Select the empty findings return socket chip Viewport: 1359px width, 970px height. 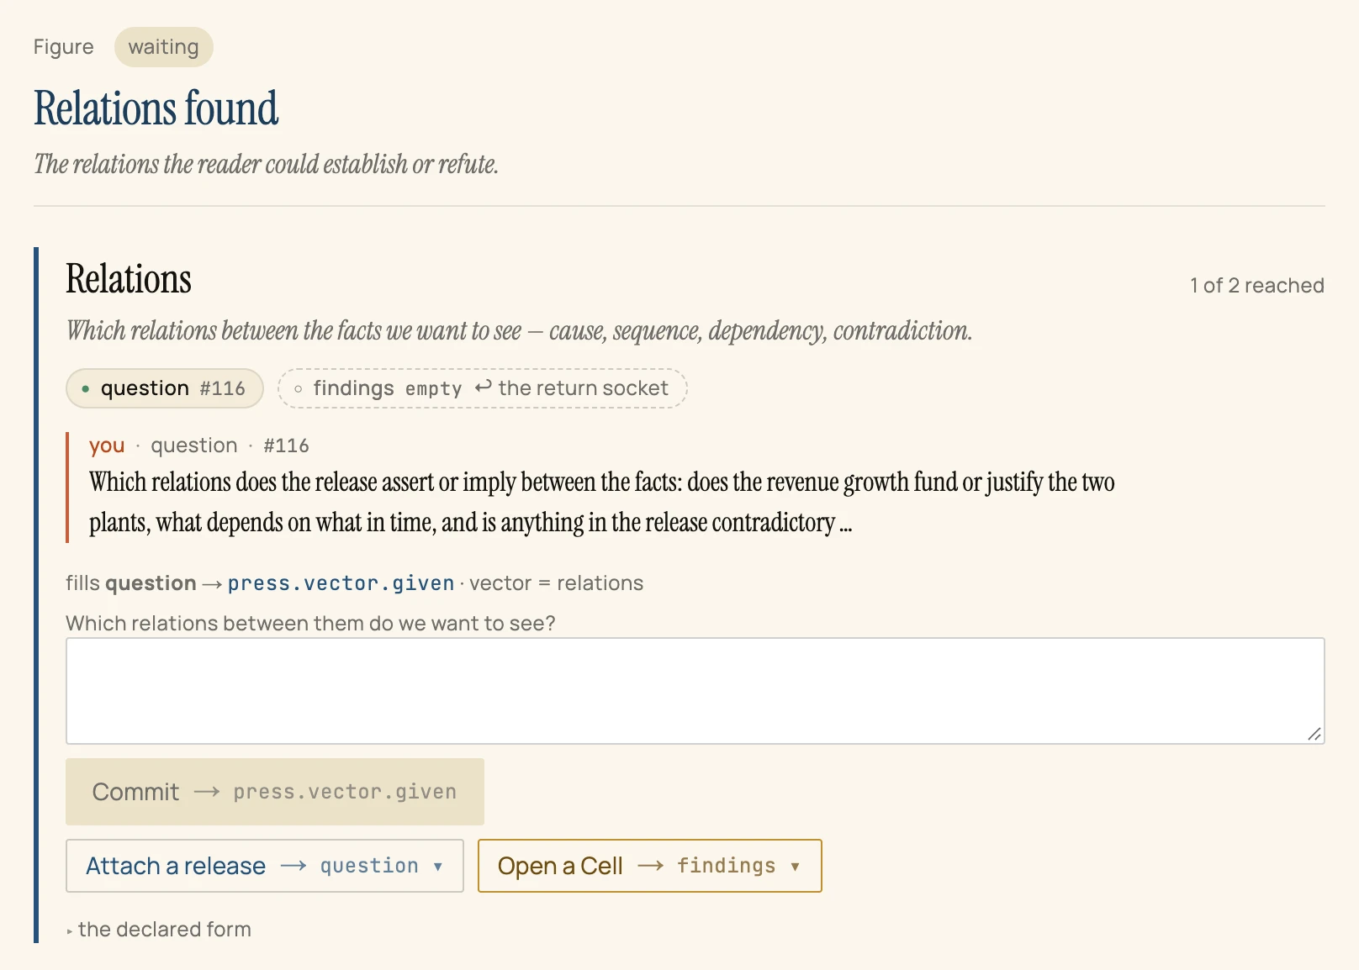483,388
